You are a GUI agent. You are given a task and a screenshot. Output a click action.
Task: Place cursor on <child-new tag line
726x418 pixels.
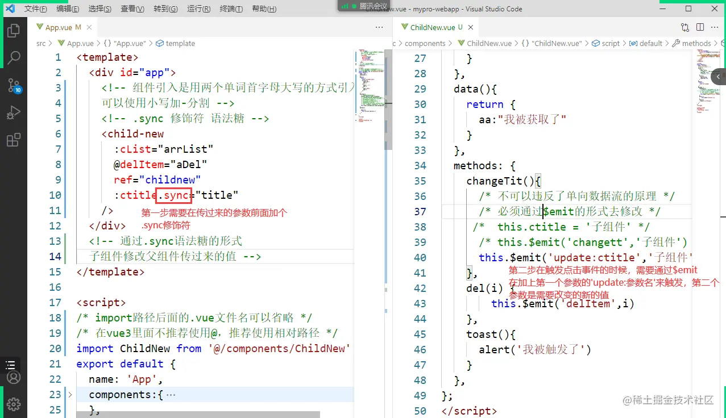133,133
